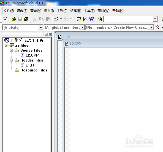Select the 工作区 'zz' workspace root
This screenshot has height=152, width=163.
point(27,41)
